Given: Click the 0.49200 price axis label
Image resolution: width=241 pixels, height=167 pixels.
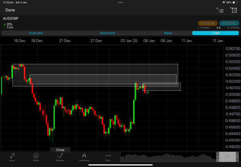Looking at the screenshot, I should pos(233,147).
